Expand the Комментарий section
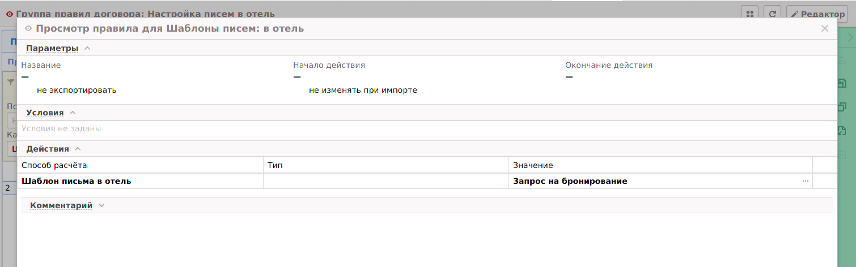Image resolution: width=856 pixels, height=267 pixels. [101, 205]
